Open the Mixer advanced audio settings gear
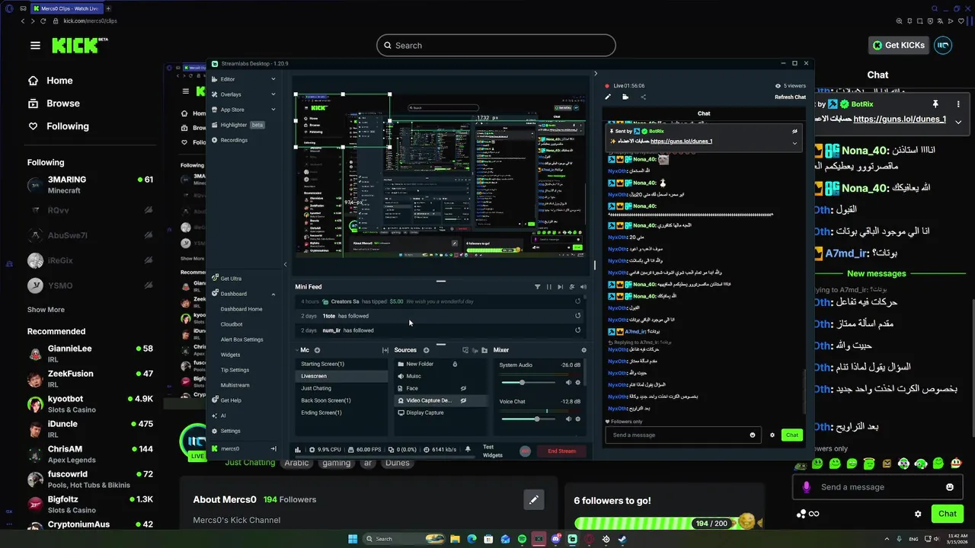The height and width of the screenshot is (548, 975). pyautogui.click(x=584, y=350)
